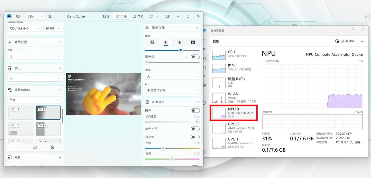Toggle the 聚光灯 spotlight switch
The width and height of the screenshot is (371, 178).
click(x=195, y=57)
